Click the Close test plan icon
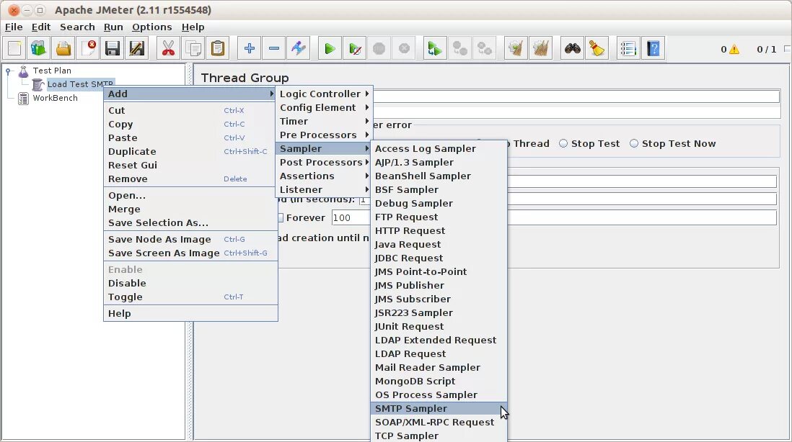 coord(88,49)
